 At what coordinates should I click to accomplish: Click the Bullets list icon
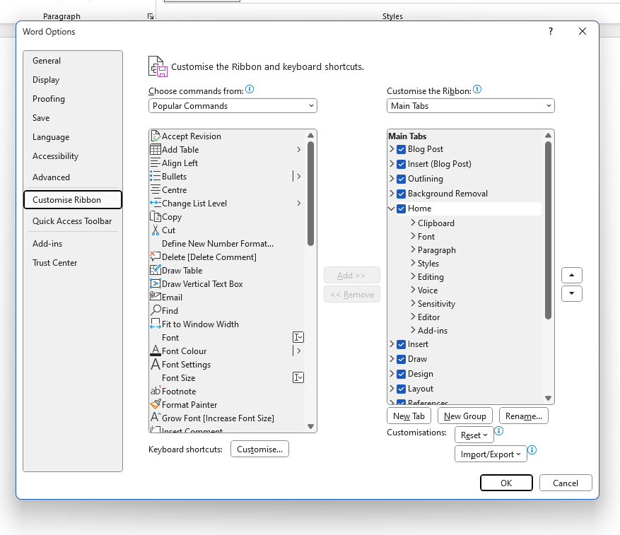point(156,177)
